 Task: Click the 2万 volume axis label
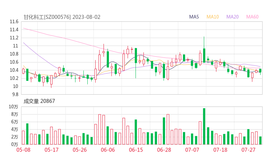[15, 137]
